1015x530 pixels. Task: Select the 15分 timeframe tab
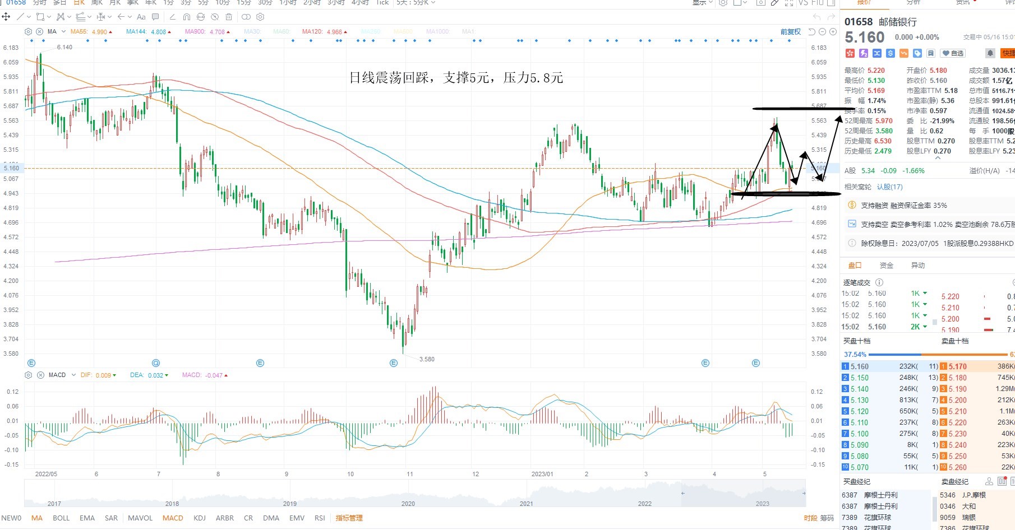coord(244,3)
